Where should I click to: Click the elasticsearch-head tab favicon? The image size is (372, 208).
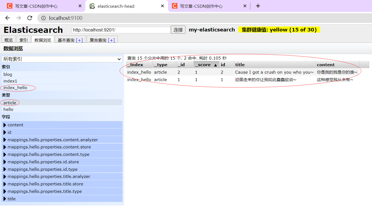(92, 6)
